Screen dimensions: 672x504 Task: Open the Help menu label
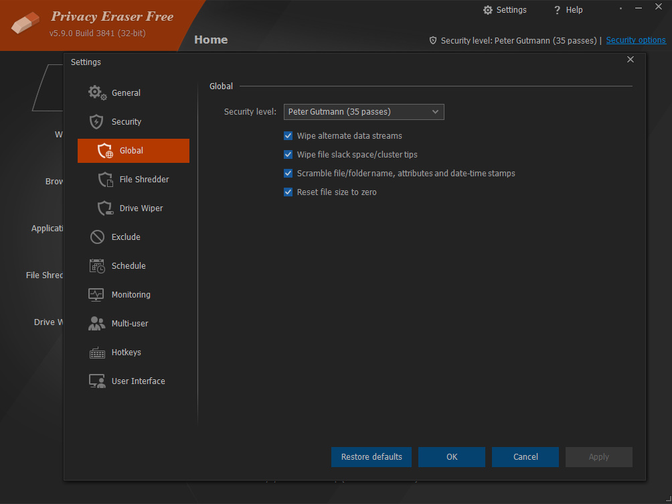[x=574, y=10]
